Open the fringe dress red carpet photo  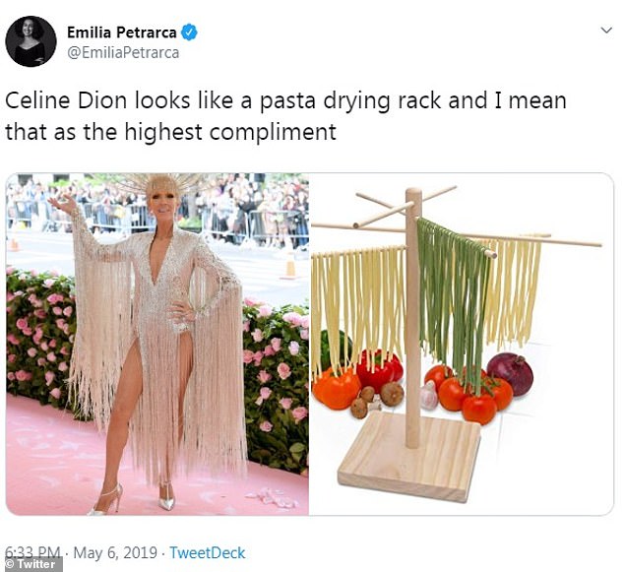[x=157, y=344]
